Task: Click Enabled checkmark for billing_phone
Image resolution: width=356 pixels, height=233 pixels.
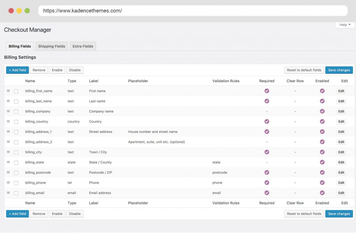Action: pos(322,182)
